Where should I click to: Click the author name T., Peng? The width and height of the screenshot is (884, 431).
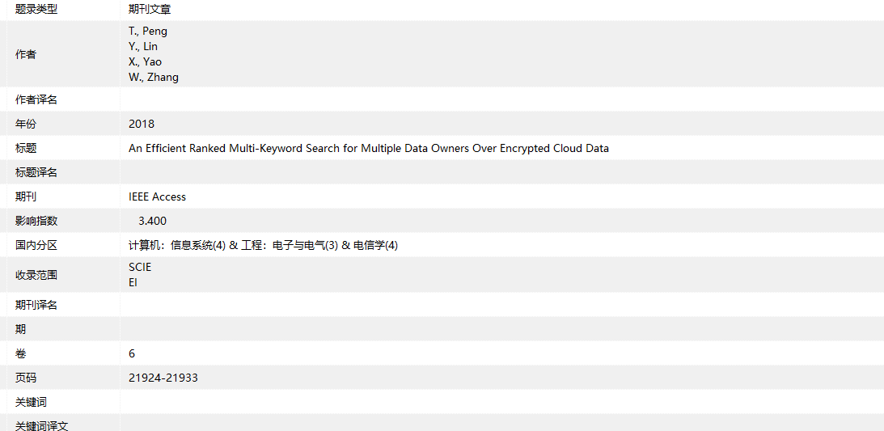[x=148, y=32]
